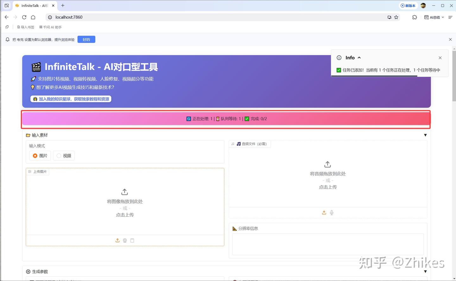Image resolution: width=456 pixels, height=281 pixels.
Task: Click the install page as app icon
Action: coord(389,17)
